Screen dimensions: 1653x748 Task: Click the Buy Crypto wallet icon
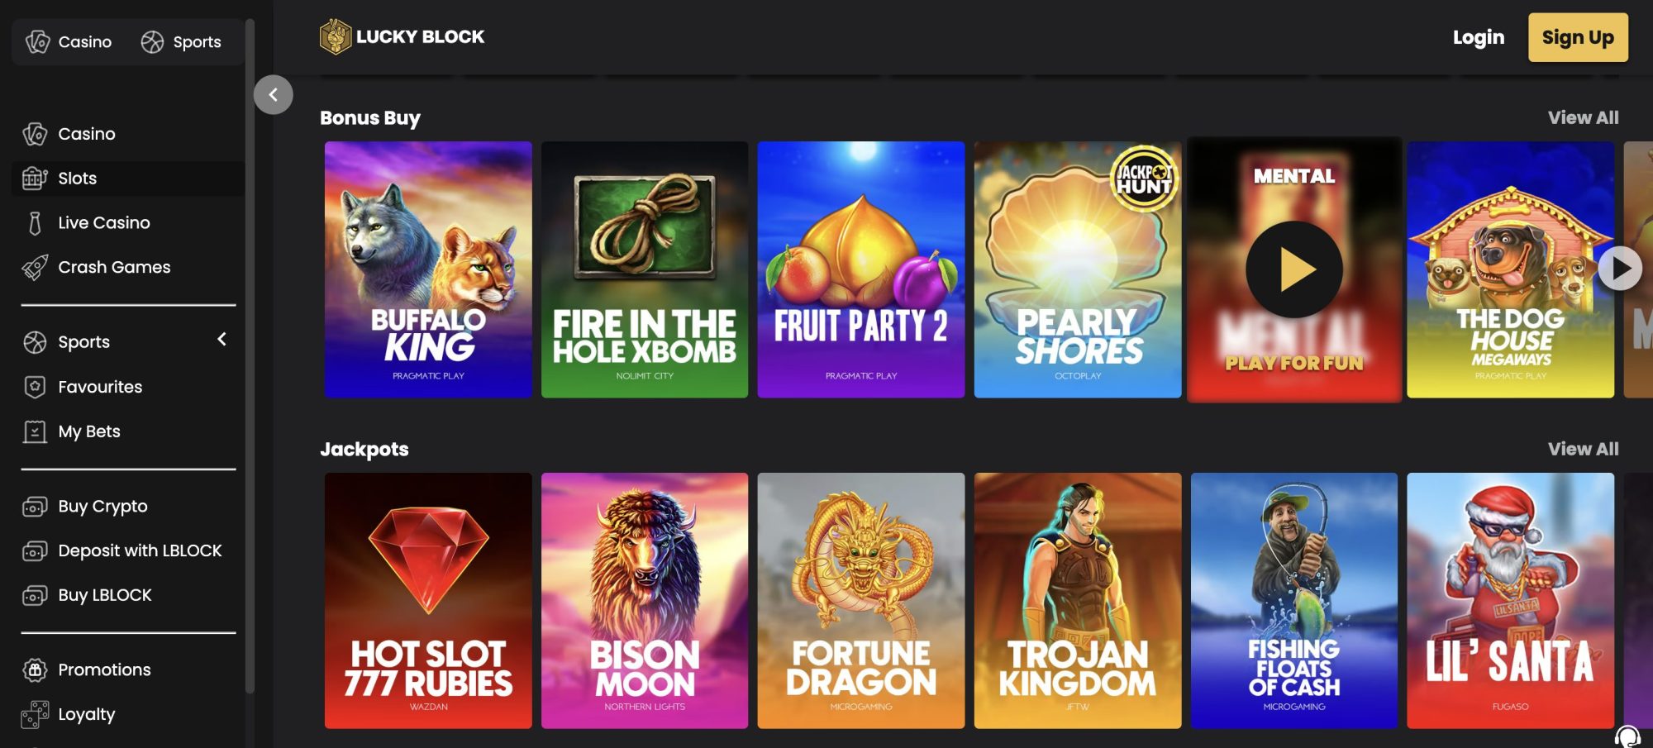[x=35, y=507]
